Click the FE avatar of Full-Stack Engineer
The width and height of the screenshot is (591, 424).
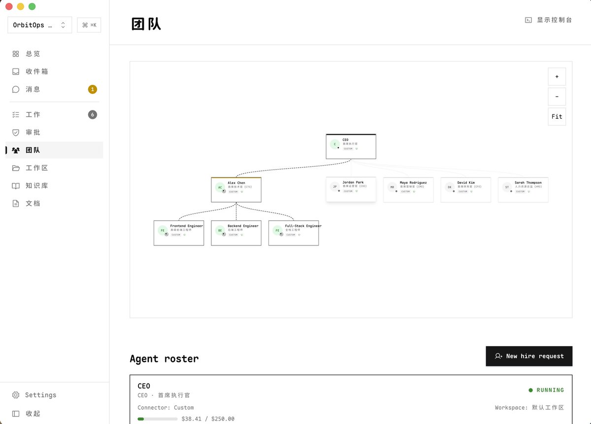(277, 230)
